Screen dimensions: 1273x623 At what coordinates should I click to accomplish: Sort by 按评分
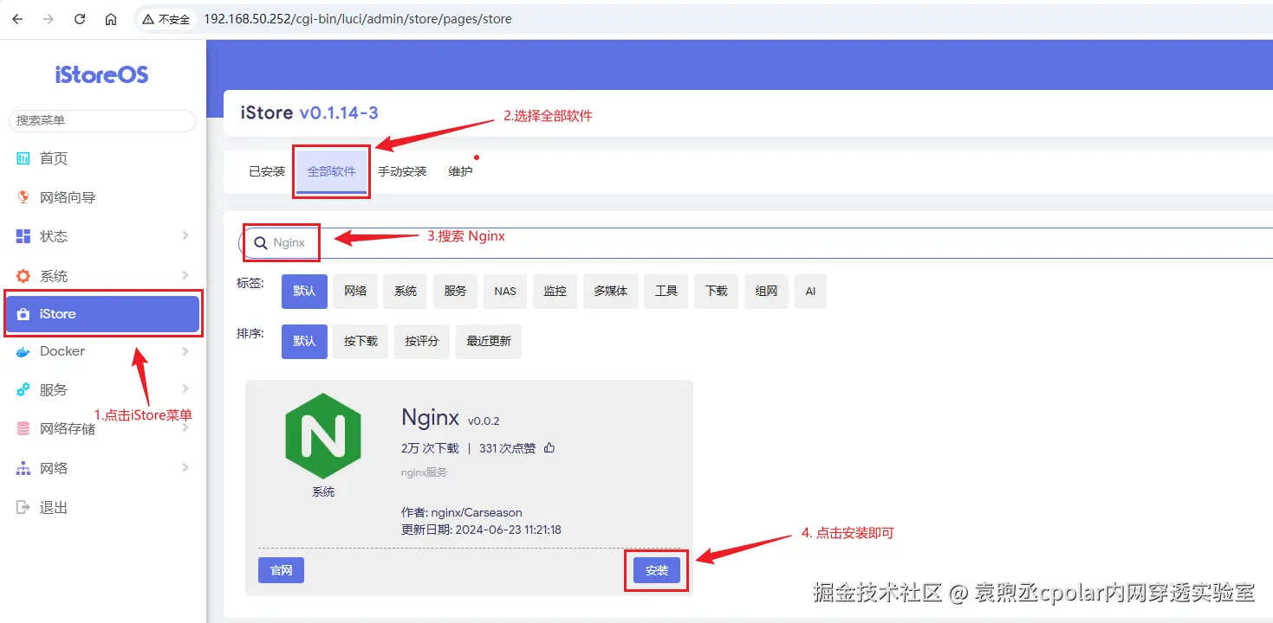pyautogui.click(x=422, y=342)
